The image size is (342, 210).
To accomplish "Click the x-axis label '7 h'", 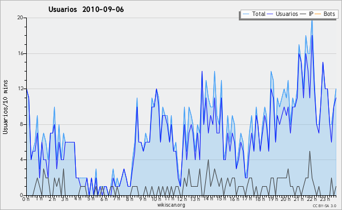I will (x=116, y=199).
